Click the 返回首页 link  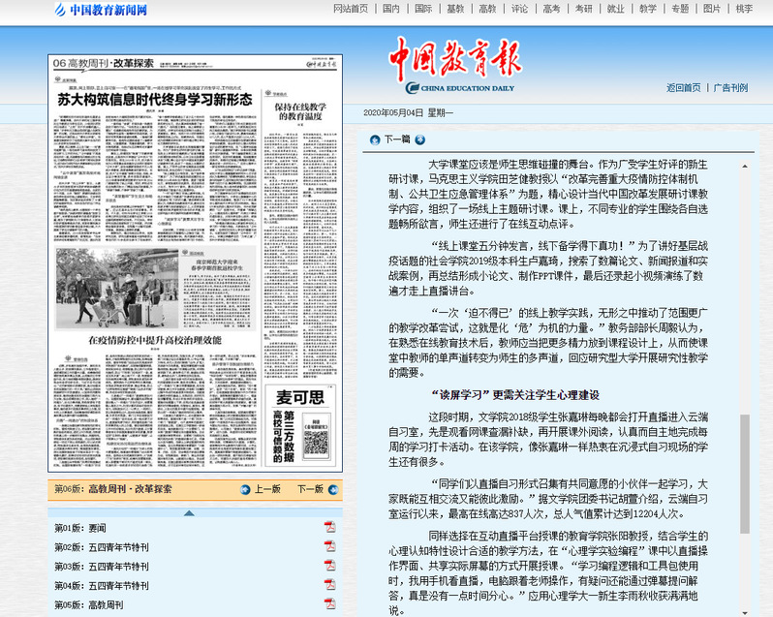pos(683,87)
